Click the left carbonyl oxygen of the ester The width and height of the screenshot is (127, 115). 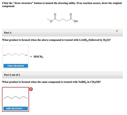click(x=55, y=14)
